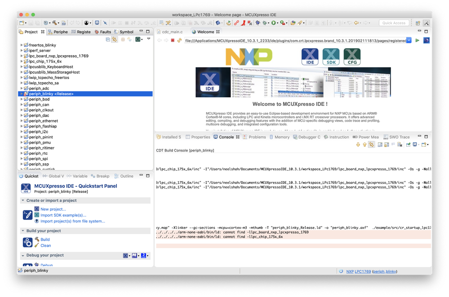Click the 'New project...' link
449x297 pixels.
click(x=53, y=209)
